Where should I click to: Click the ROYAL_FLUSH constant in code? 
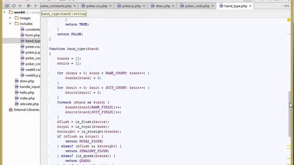click(x=90, y=141)
